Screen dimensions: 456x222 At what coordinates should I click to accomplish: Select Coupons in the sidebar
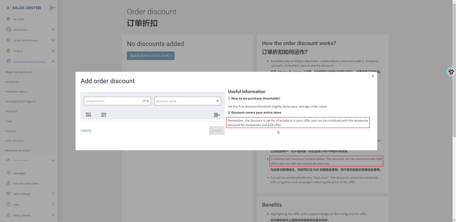[x=10, y=131]
